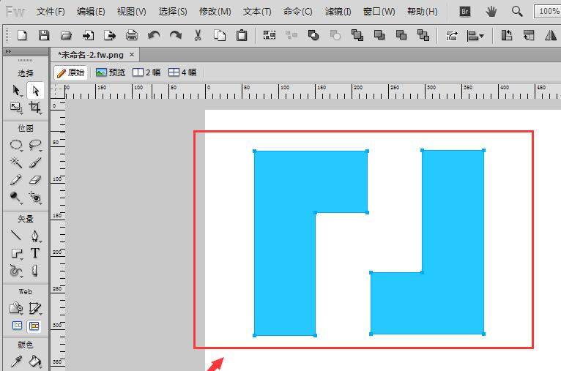Choose the Pen tool

35,236
